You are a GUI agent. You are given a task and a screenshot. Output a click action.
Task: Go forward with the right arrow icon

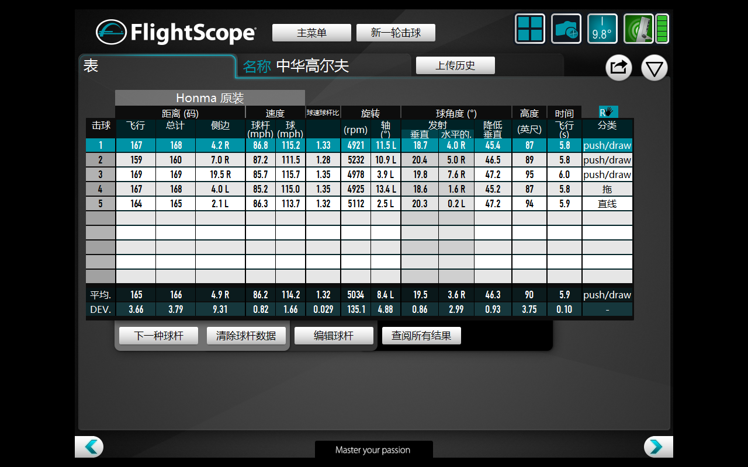pyautogui.click(x=658, y=447)
